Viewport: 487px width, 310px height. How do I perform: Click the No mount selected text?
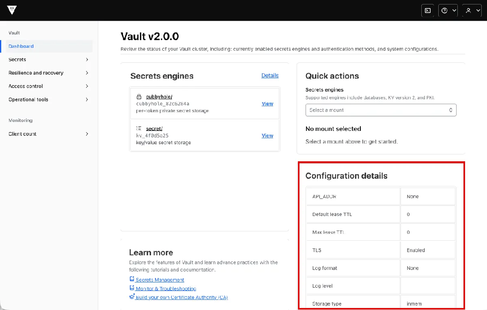(x=333, y=129)
